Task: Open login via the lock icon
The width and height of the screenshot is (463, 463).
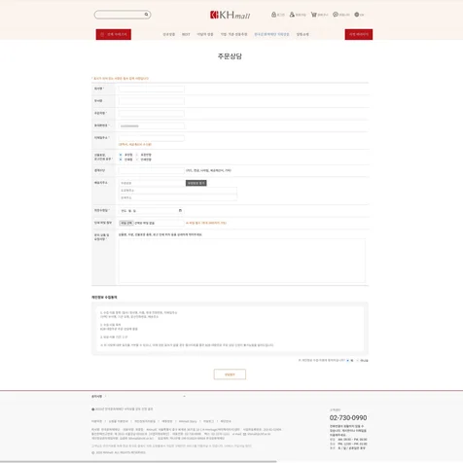Action: pos(273,15)
